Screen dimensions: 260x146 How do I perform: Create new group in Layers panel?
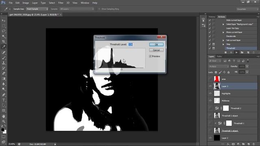[x=243, y=144]
